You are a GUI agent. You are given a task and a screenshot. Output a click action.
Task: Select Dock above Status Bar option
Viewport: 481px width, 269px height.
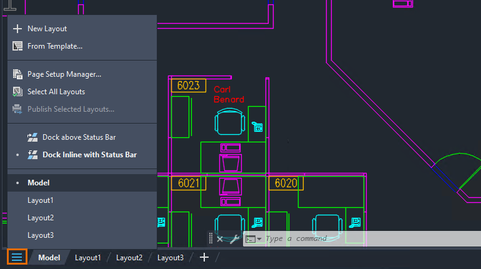[82, 137]
